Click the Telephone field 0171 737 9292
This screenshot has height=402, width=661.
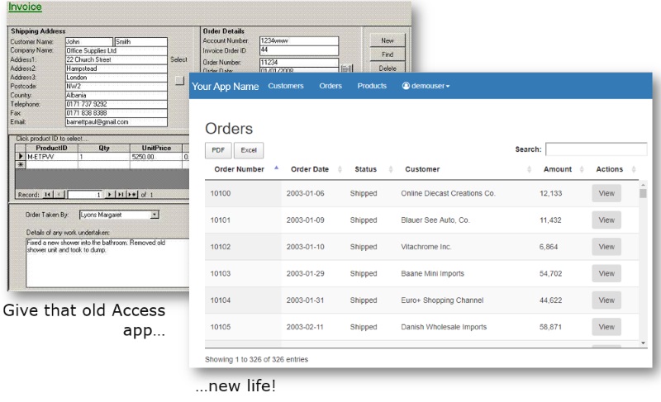pos(117,104)
